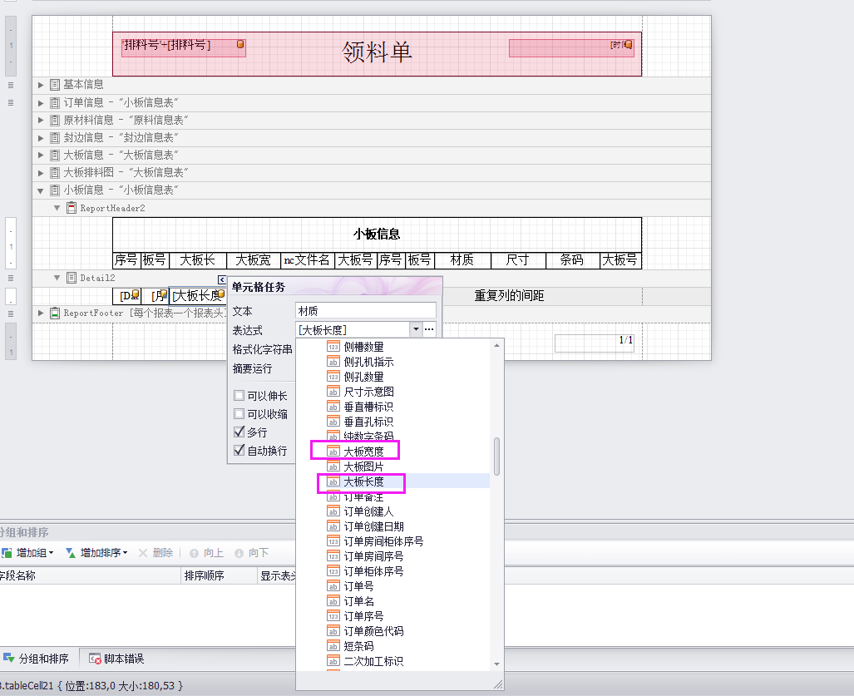Screen dimensions: 854x696
Task: Choose 订单号 from the field list
Action: click(359, 586)
